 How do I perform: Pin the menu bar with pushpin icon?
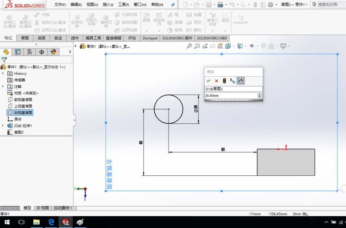coord(173,5)
